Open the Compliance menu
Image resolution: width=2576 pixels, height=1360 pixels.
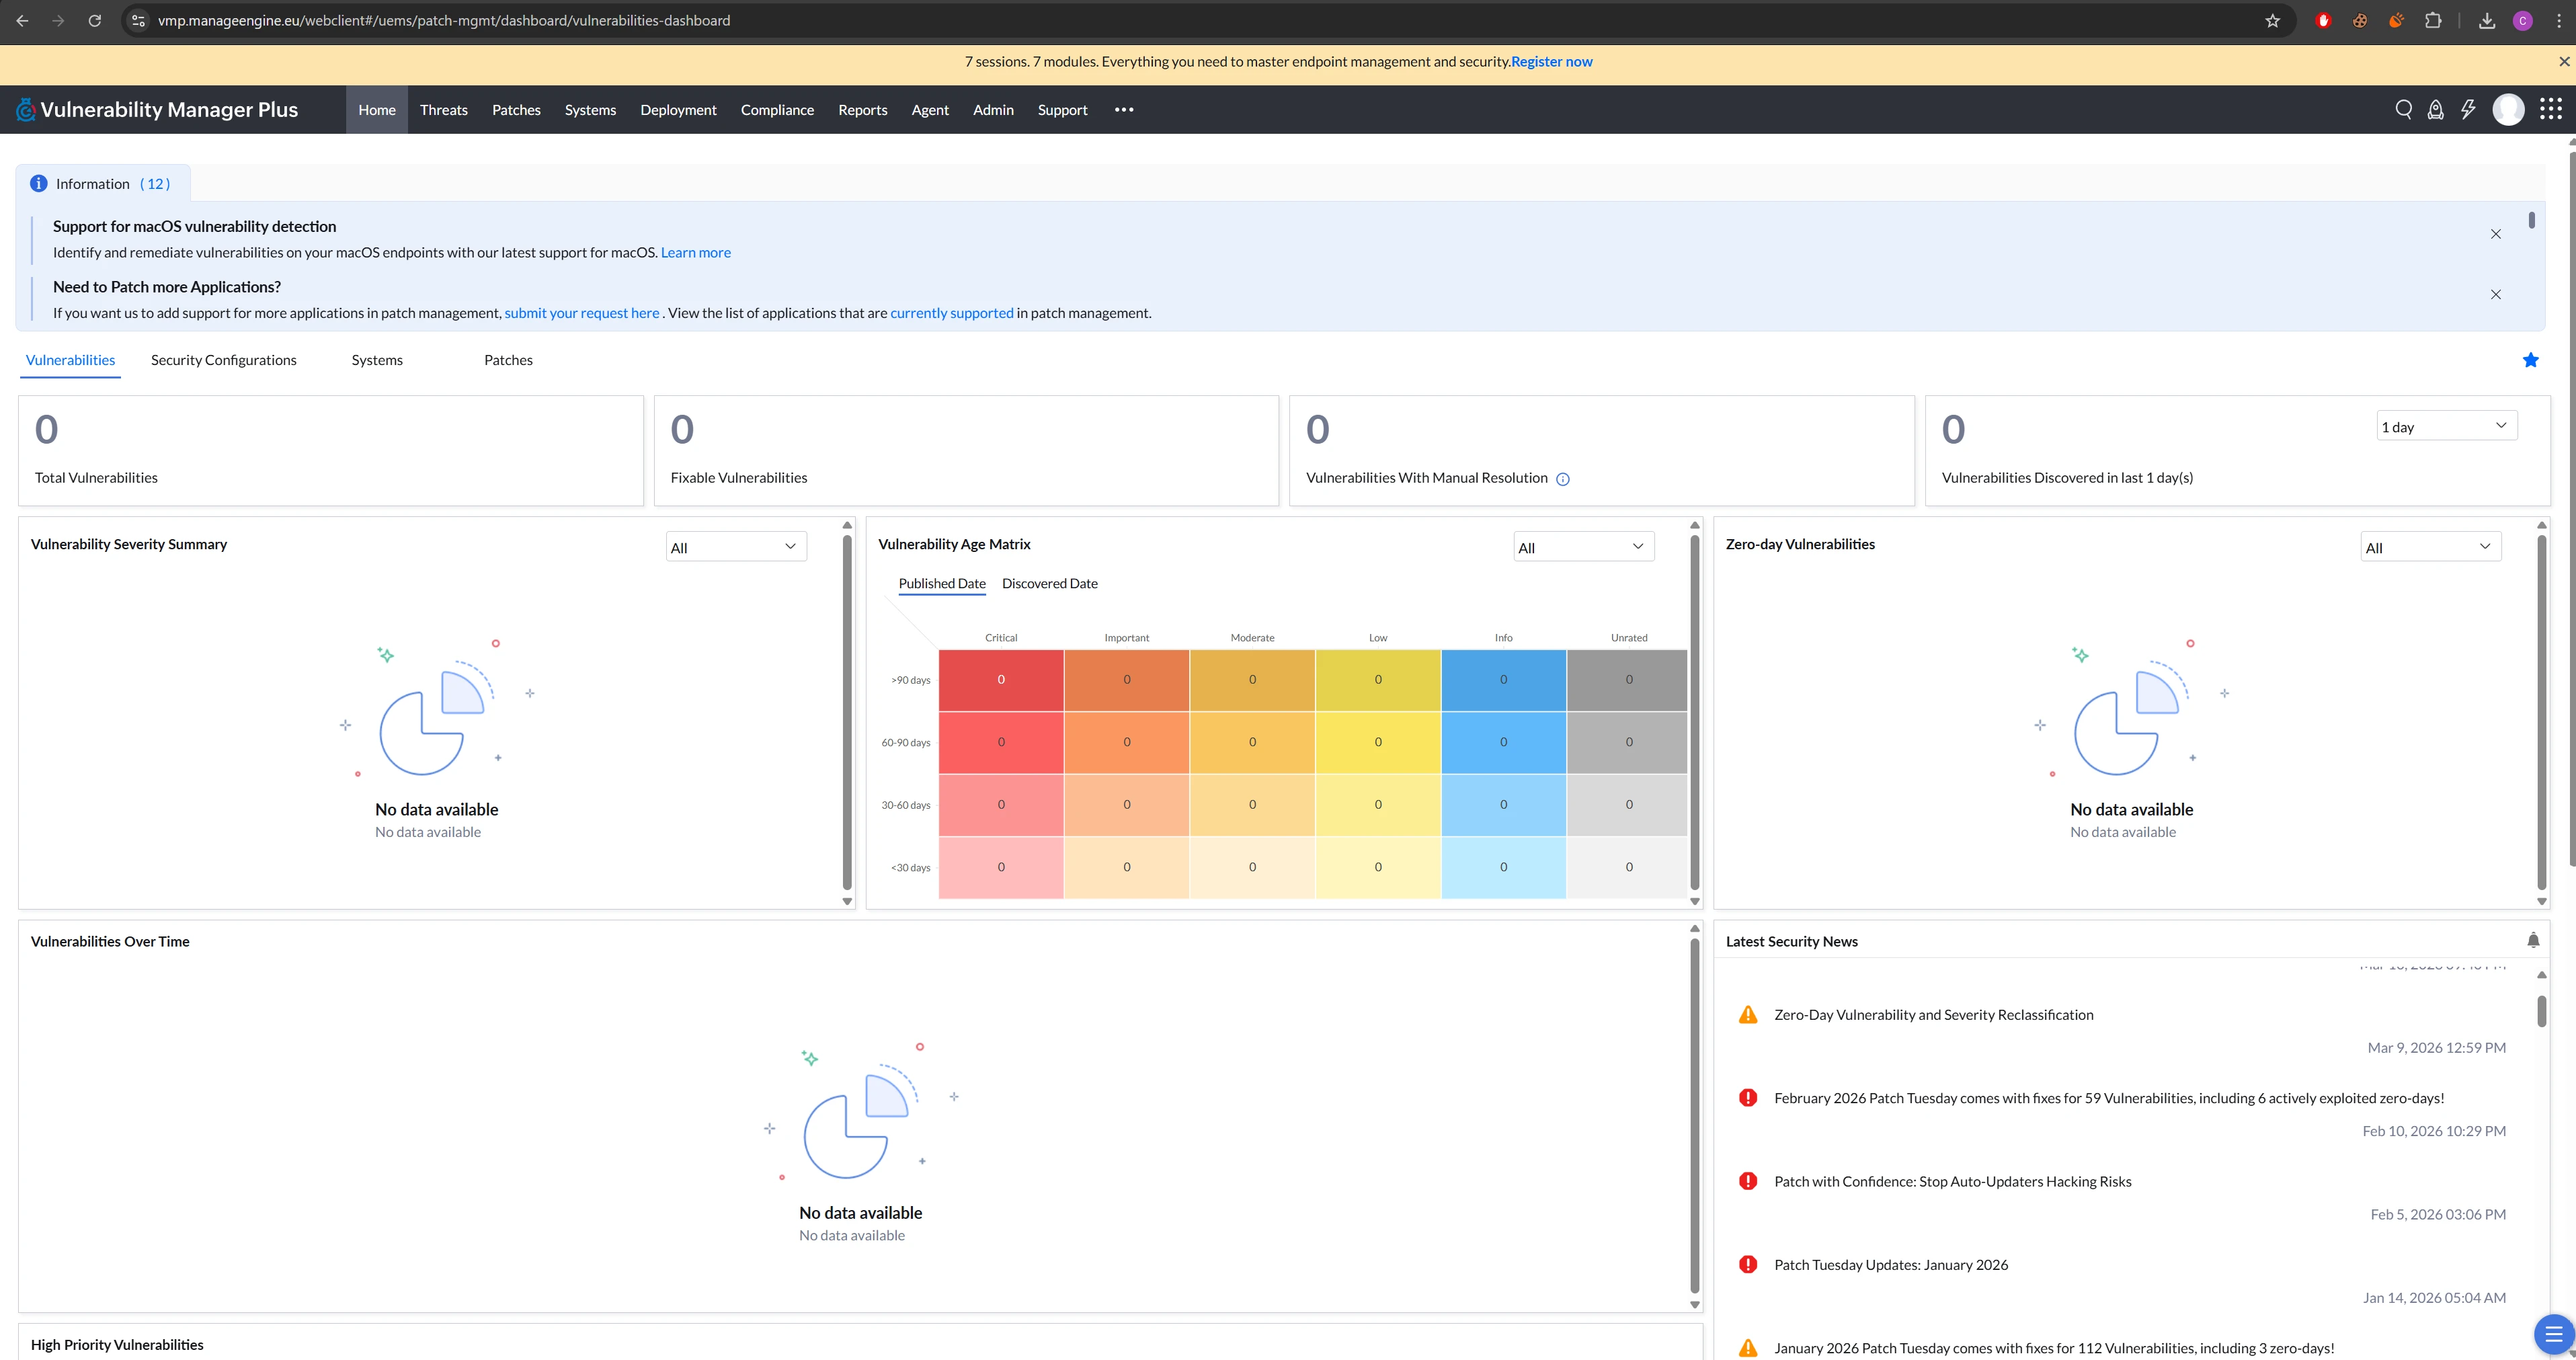[777, 110]
